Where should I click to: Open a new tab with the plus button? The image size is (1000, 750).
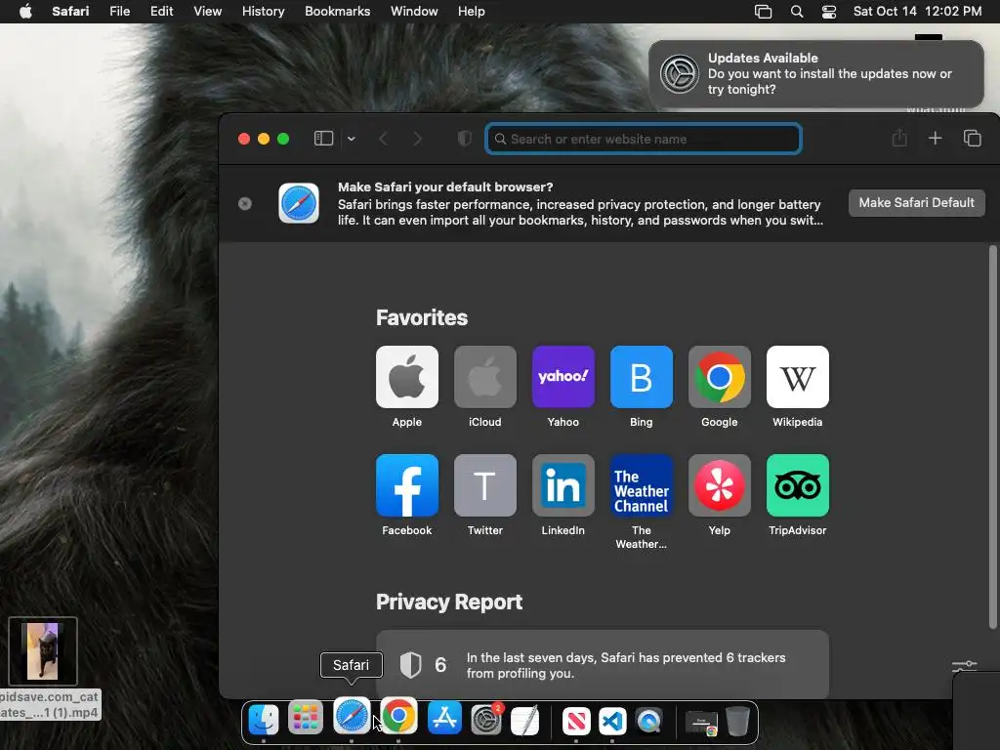[x=935, y=138]
